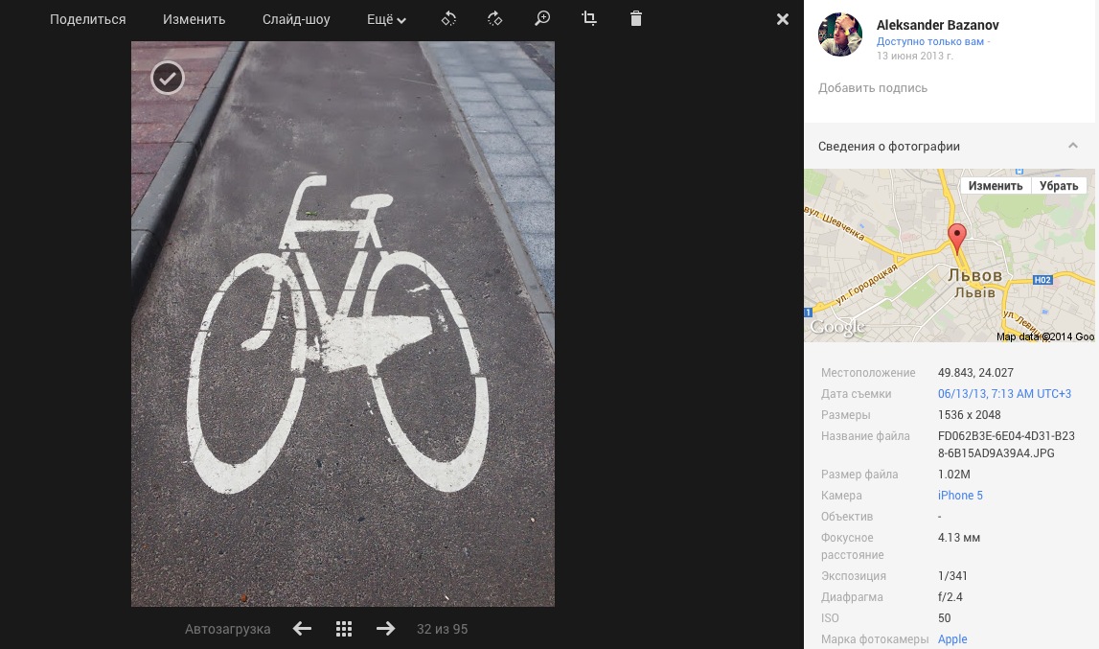Click the capture date link
1099x649 pixels.
(1004, 394)
